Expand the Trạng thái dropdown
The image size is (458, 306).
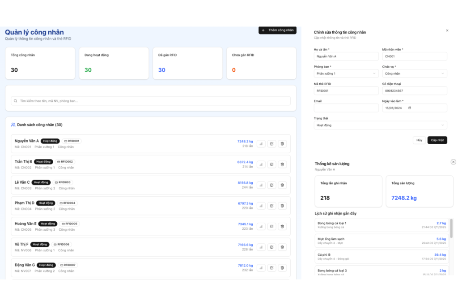point(380,125)
